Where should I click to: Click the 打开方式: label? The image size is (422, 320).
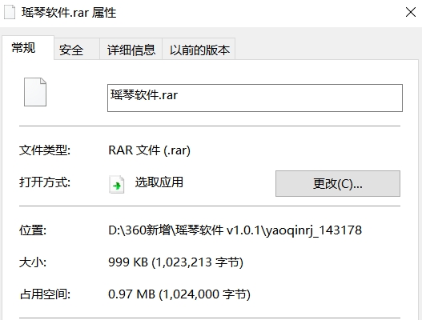click(45, 182)
